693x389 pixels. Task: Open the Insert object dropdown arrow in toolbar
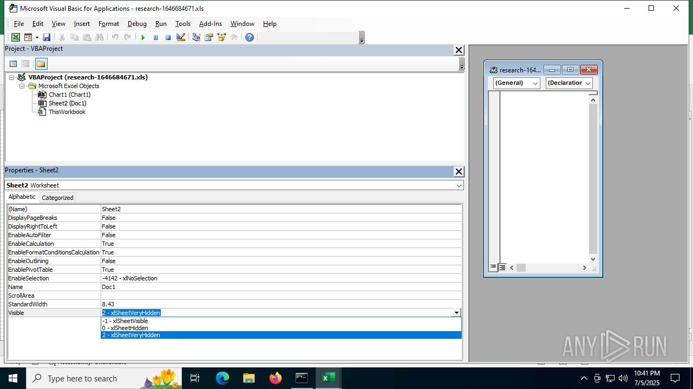[37, 37]
